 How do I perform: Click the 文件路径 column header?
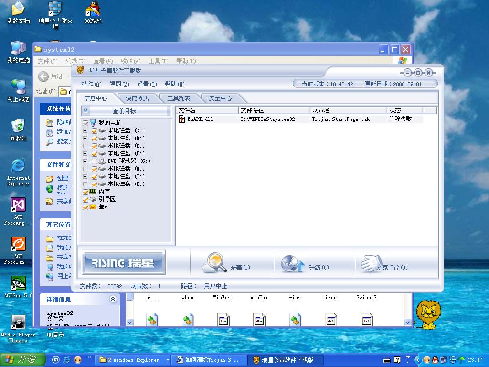point(274,110)
